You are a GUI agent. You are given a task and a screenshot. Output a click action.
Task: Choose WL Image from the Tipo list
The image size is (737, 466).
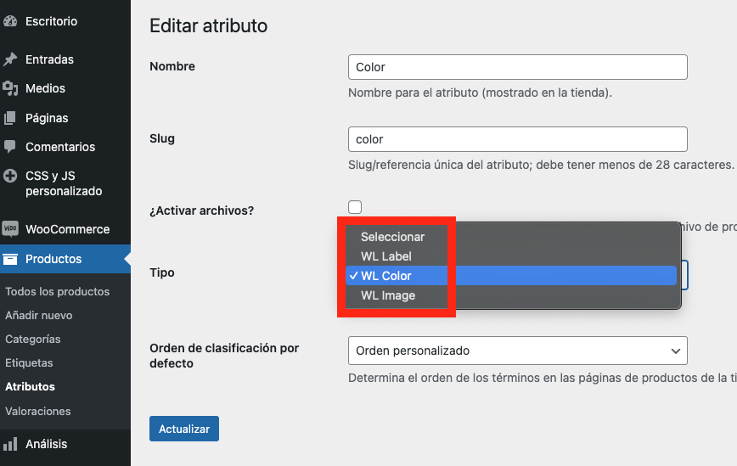388,295
